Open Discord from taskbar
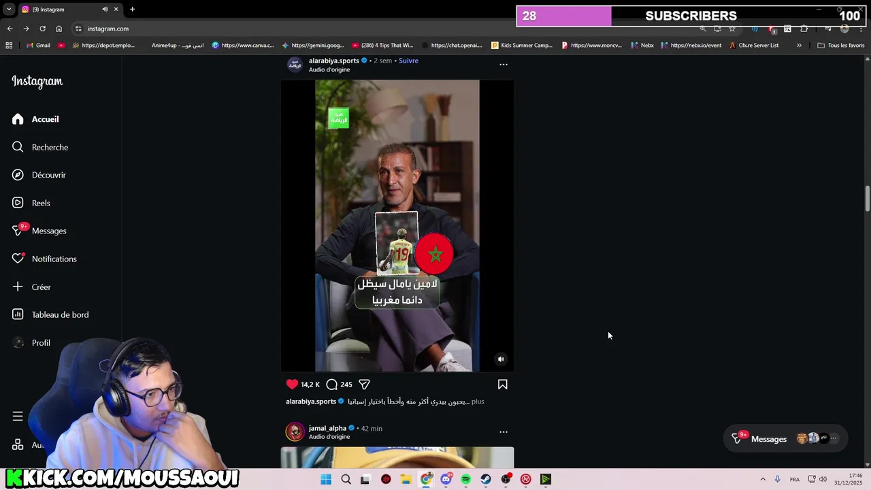 click(x=446, y=479)
